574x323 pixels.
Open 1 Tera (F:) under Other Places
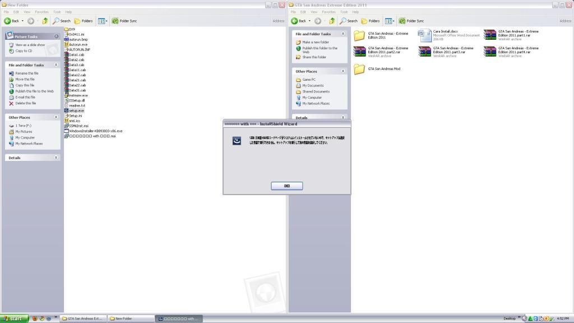pos(23,126)
